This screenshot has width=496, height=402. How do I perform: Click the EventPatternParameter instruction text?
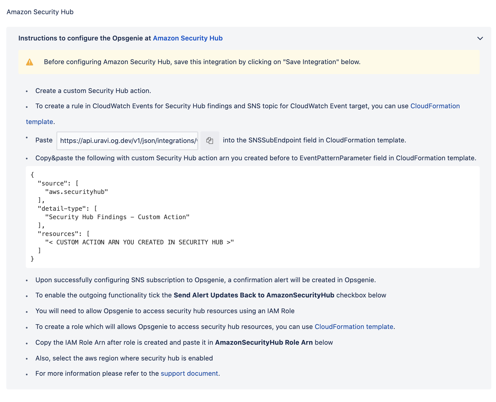256,158
